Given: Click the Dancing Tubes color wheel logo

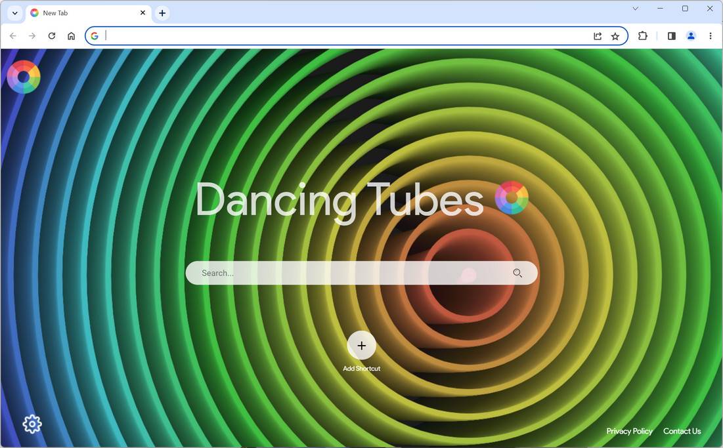Looking at the screenshot, I should pyautogui.click(x=24, y=77).
